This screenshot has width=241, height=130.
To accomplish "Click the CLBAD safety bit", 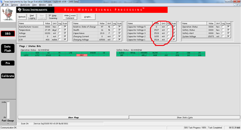I will point(122,53).
